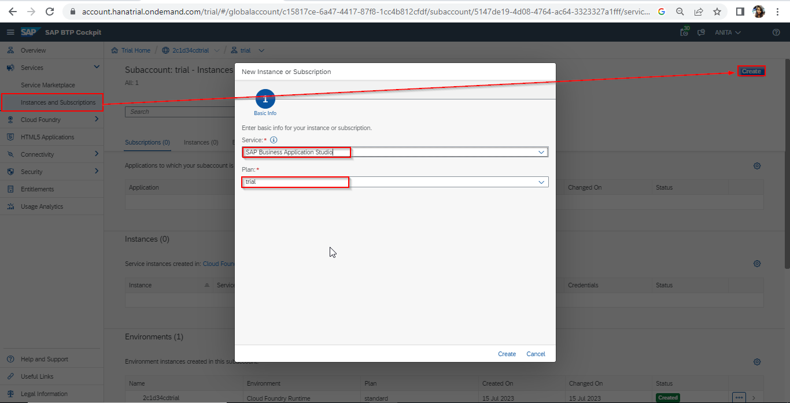790x403 pixels.
Task: Click the page vertical scrollbar
Action: tap(787, 164)
